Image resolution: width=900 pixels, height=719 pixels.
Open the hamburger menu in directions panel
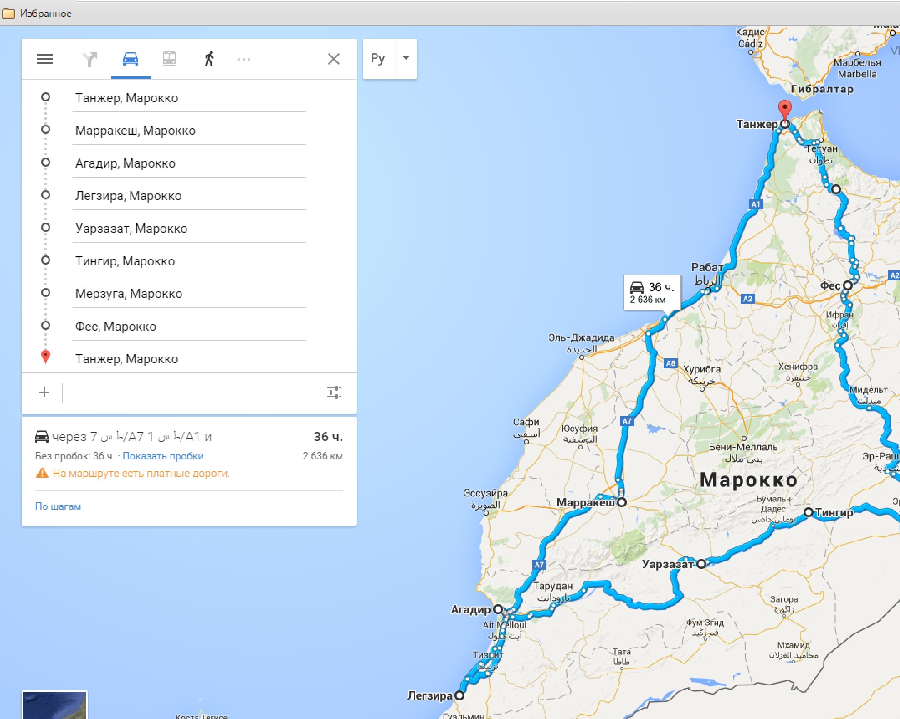pyautogui.click(x=45, y=59)
